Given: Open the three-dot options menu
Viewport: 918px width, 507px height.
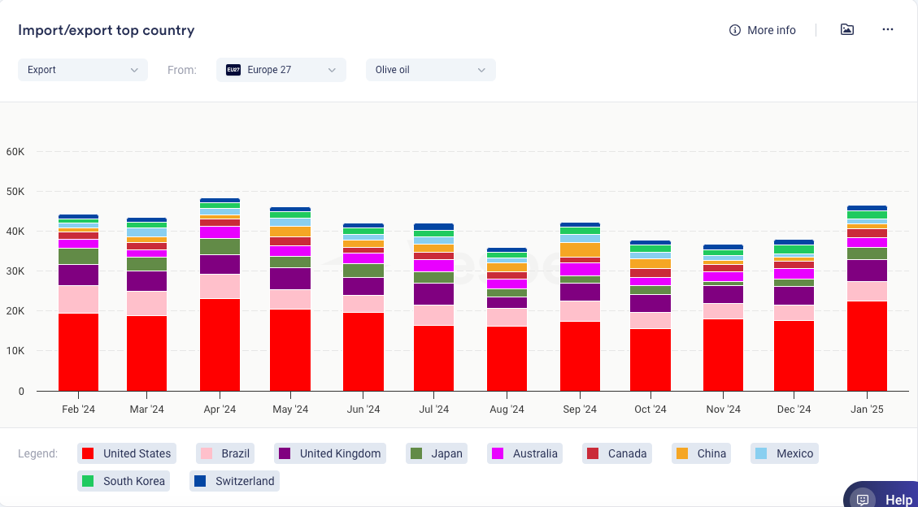Looking at the screenshot, I should point(887,30).
